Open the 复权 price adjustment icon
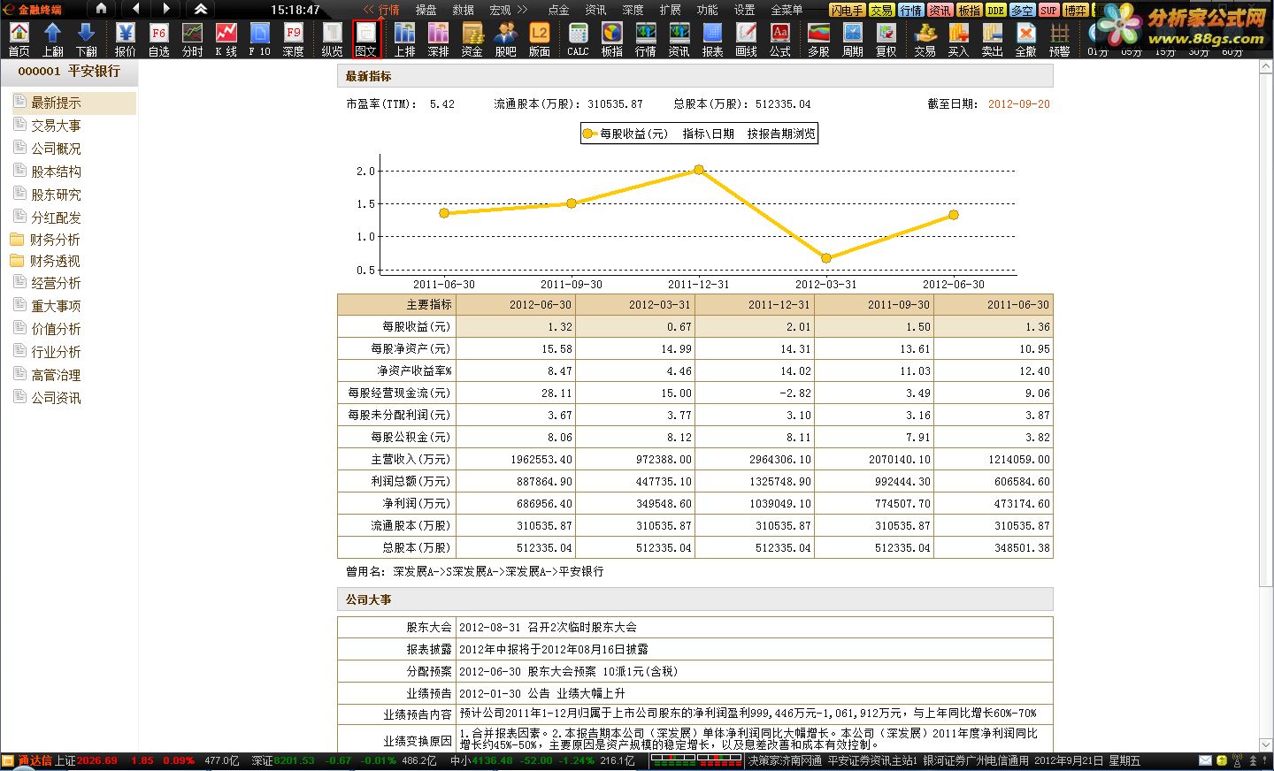Image resolution: width=1274 pixels, height=771 pixels. [x=886, y=39]
